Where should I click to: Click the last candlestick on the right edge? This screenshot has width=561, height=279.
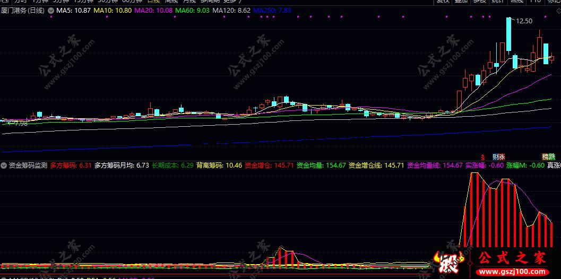point(551,57)
